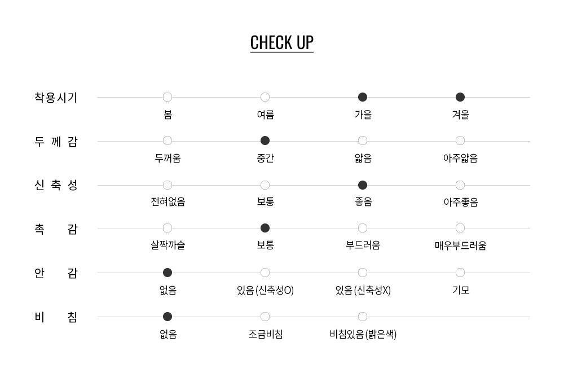Toggle the filled 가을 circle
564x373 pixels.
click(x=363, y=97)
